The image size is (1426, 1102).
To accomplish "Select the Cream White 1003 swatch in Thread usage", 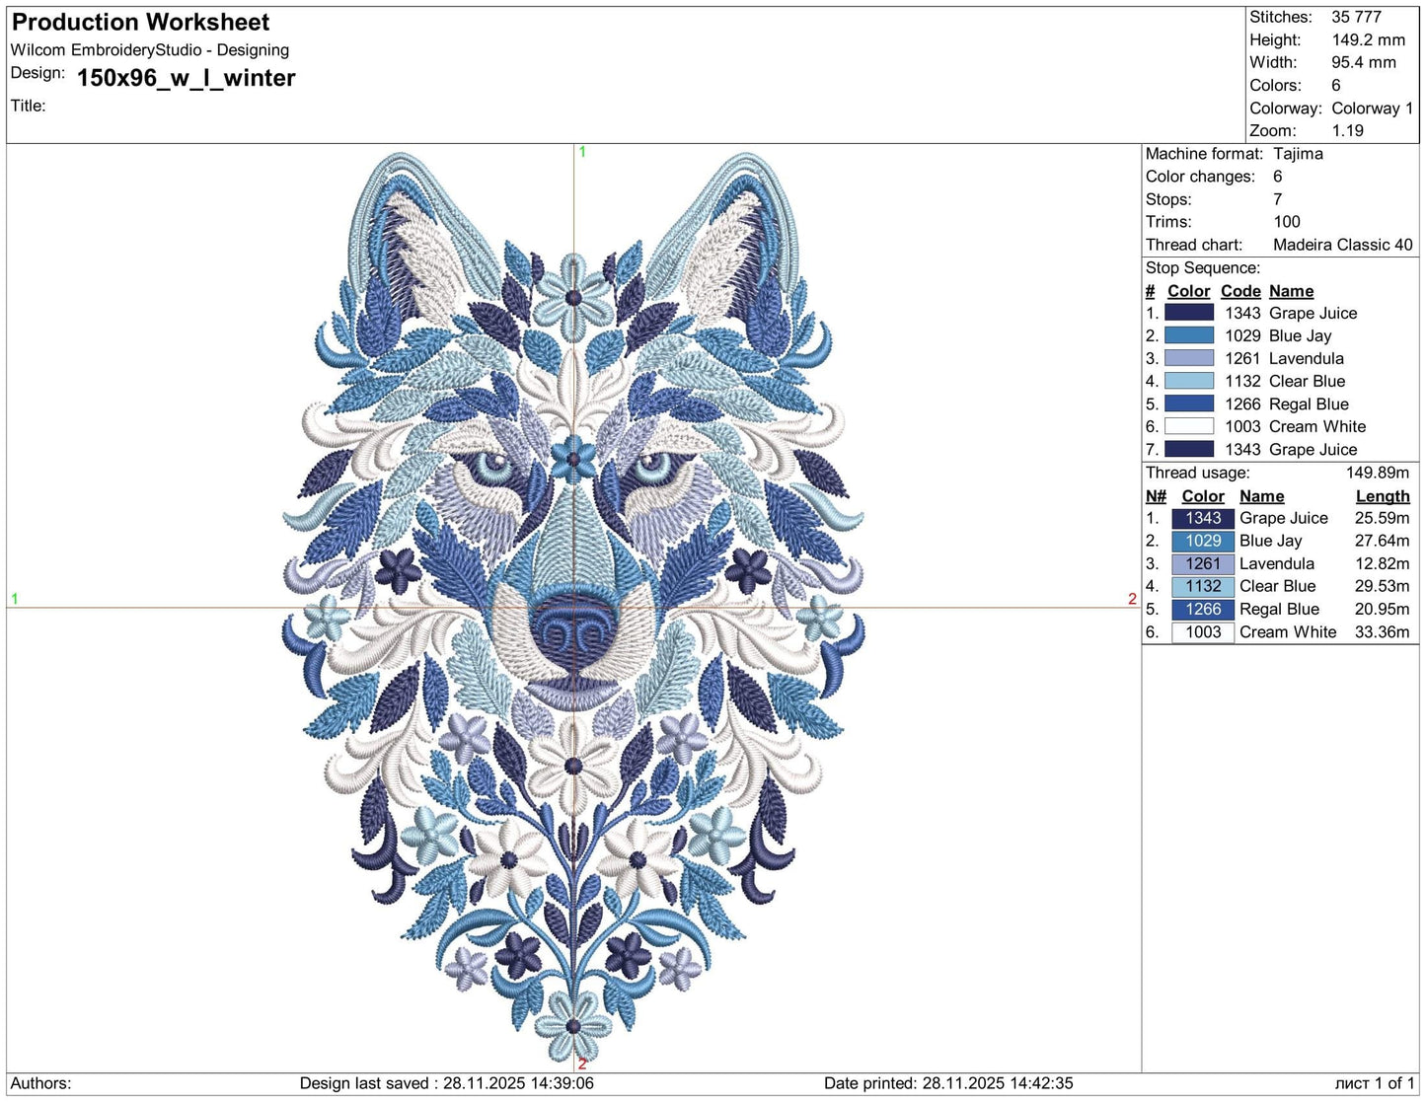I will 1202,631.
